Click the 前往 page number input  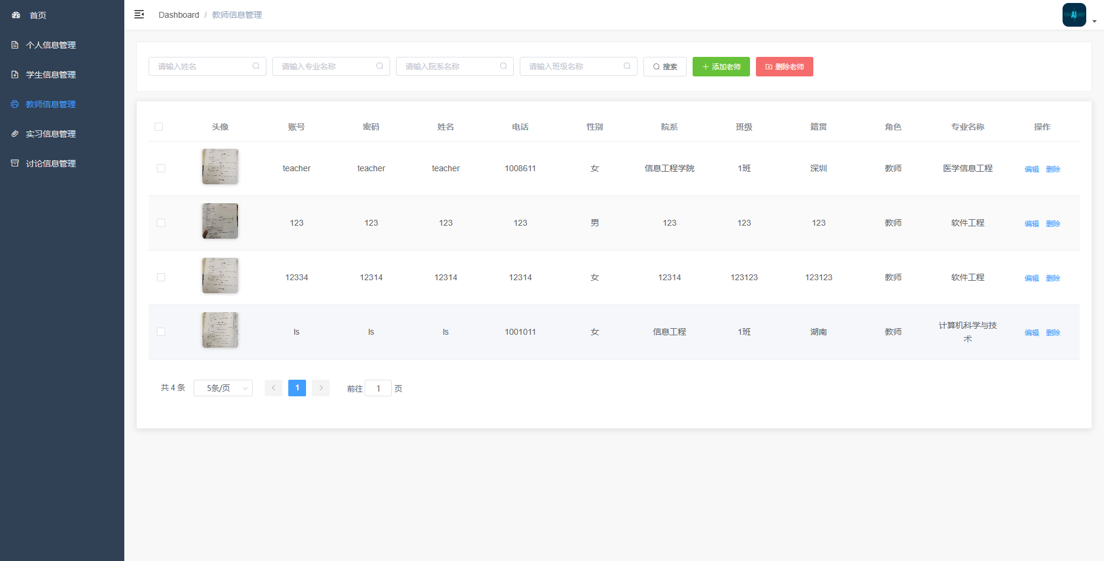pos(378,389)
